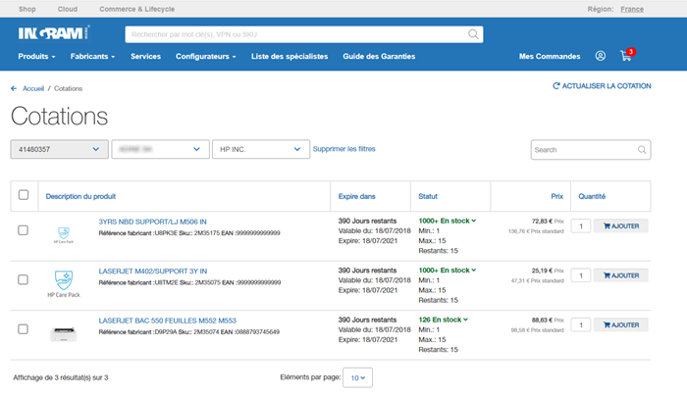
Task: Click the Cotations breadcrumb text
Action: click(69, 88)
